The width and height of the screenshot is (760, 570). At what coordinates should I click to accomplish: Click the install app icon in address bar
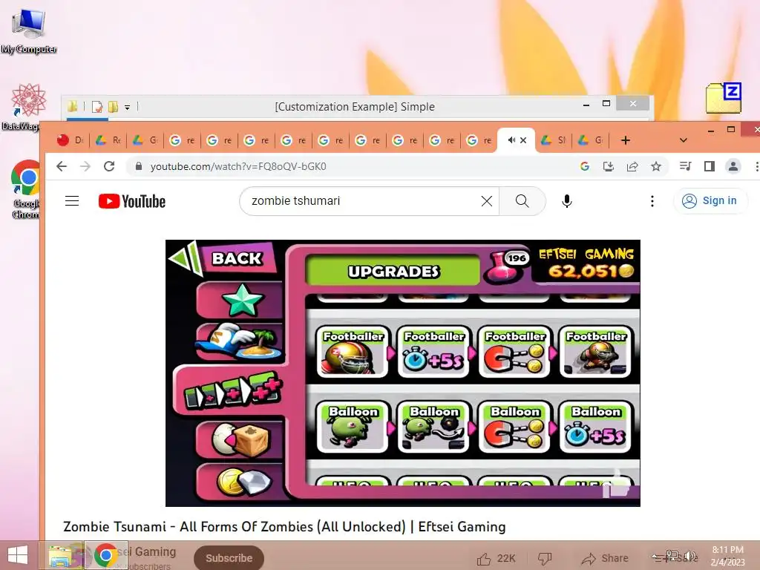tap(609, 167)
